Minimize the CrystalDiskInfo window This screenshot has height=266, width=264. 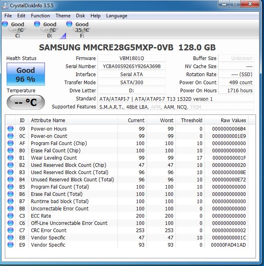click(224, 4)
